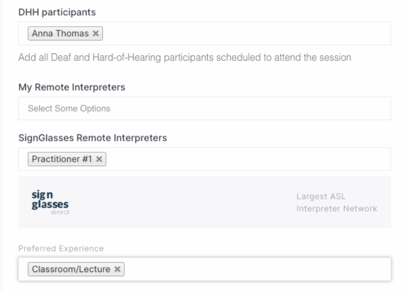The height and width of the screenshot is (291, 405).
Task: Select the Classroom/Lecture tag
Action: click(x=71, y=269)
